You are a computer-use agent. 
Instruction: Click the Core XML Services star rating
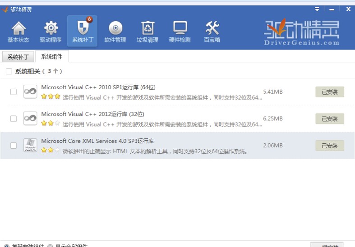[51, 150]
